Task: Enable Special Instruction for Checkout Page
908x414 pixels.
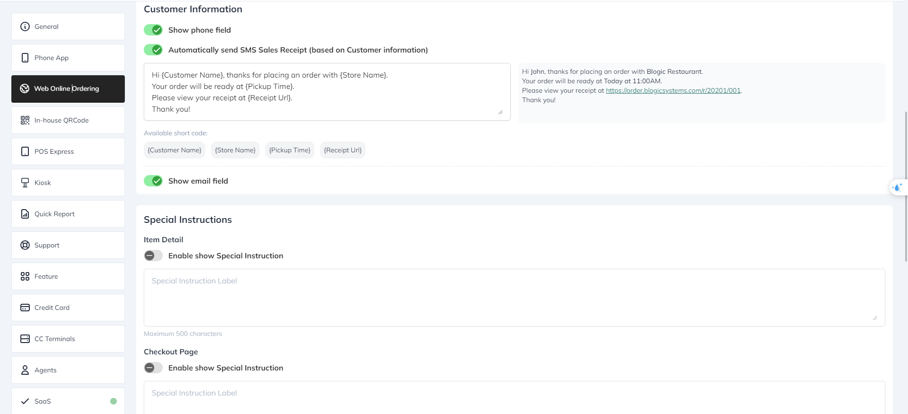Action: [x=153, y=368]
